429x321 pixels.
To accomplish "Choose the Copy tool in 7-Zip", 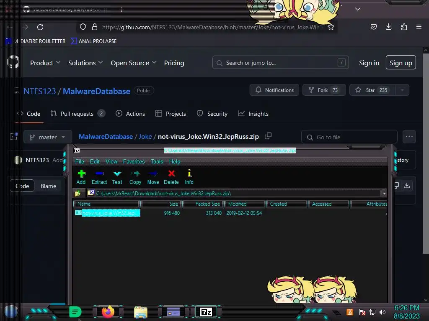I will (x=135, y=177).
